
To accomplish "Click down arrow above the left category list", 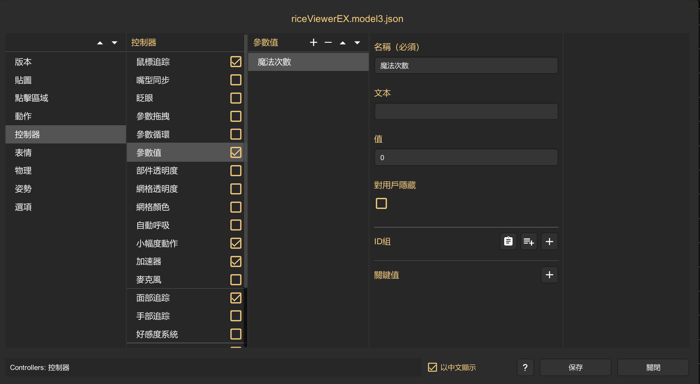I will (114, 43).
